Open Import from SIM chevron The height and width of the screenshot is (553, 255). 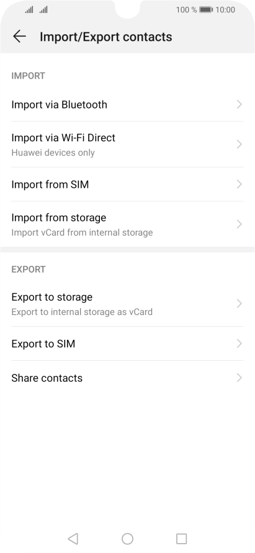pyautogui.click(x=239, y=184)
